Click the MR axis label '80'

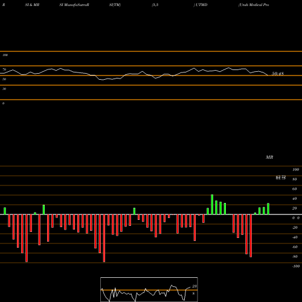click(295, 179)
